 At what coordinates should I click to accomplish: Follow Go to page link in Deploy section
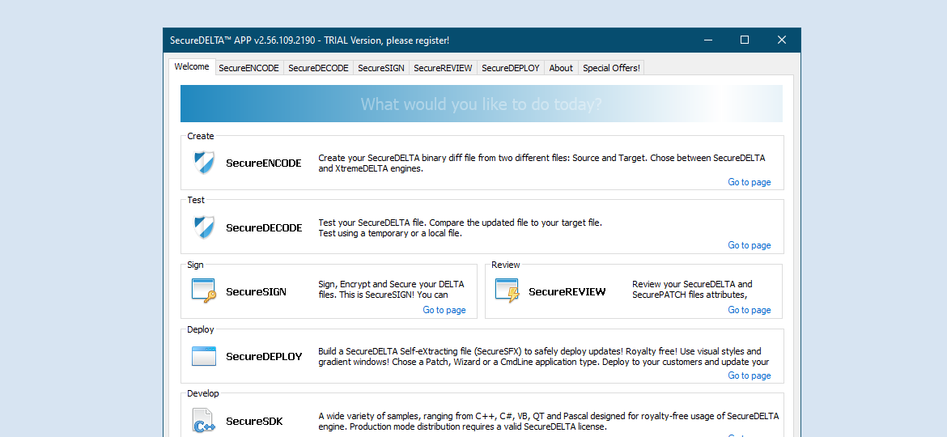point(749,375)
